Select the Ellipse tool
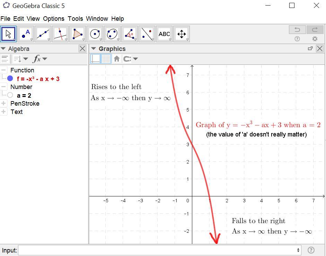326x256 pixels. (x=112, y=34)
